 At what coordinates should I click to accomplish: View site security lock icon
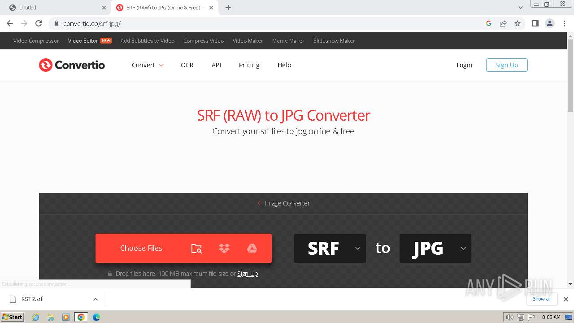(56, 23)
